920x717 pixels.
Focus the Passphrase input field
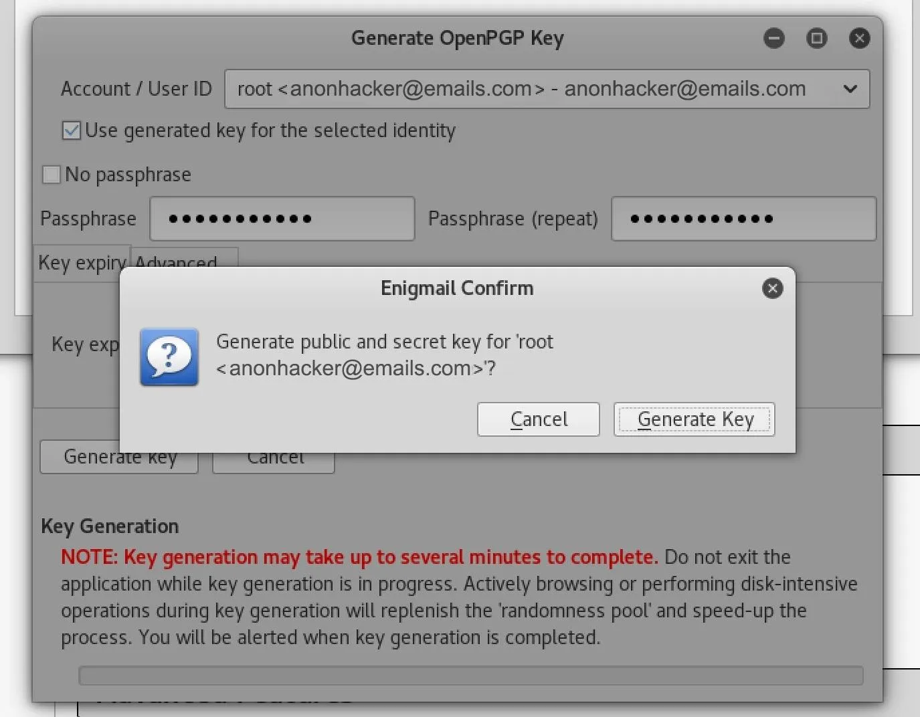point(282,219)
